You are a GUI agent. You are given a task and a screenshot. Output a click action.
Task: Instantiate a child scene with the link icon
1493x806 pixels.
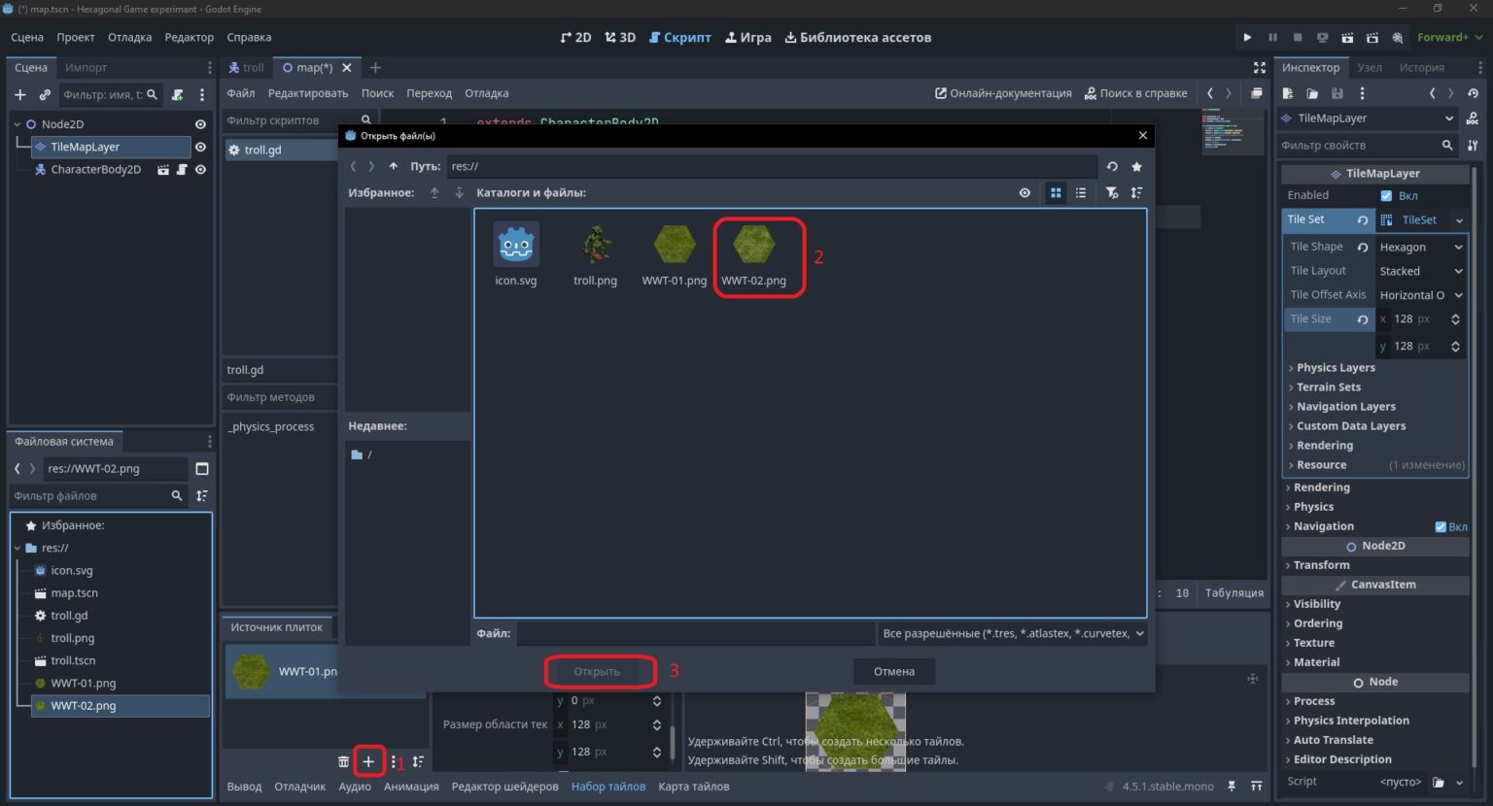pos(45,94)
